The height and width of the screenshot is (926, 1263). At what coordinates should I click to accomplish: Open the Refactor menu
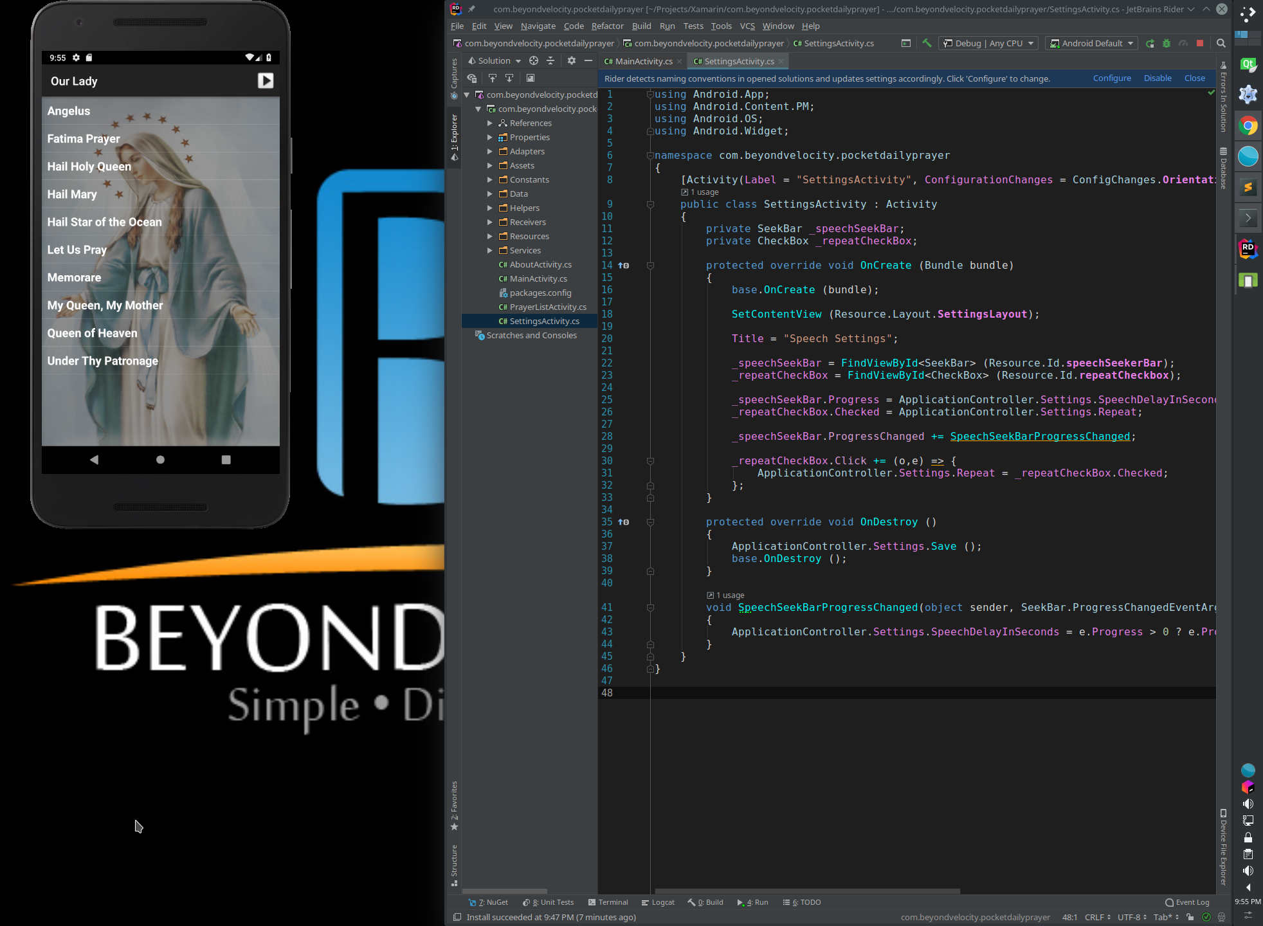click(x=607, y=26)
